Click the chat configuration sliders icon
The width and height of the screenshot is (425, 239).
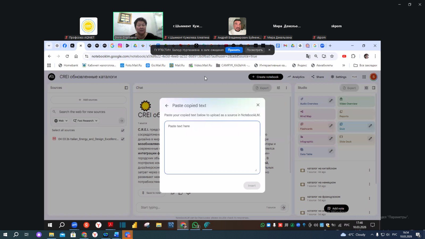[x=278, y=88]
